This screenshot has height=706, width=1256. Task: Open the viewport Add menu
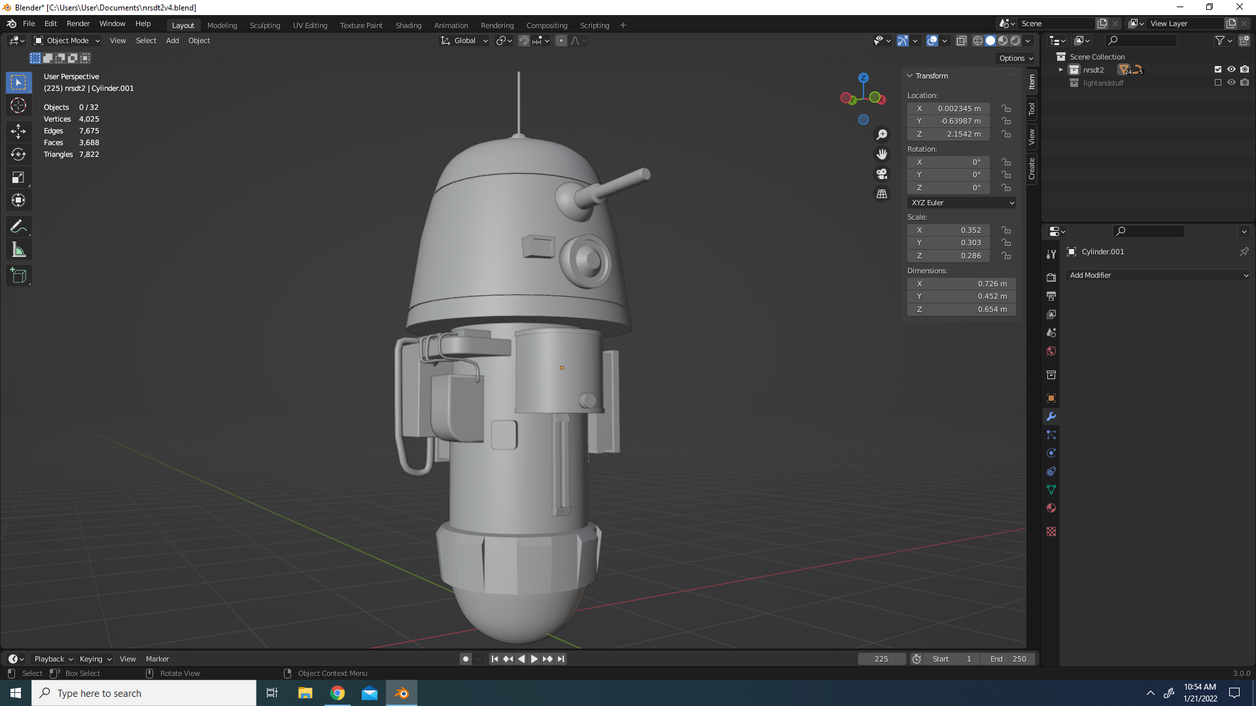point(172,41)
